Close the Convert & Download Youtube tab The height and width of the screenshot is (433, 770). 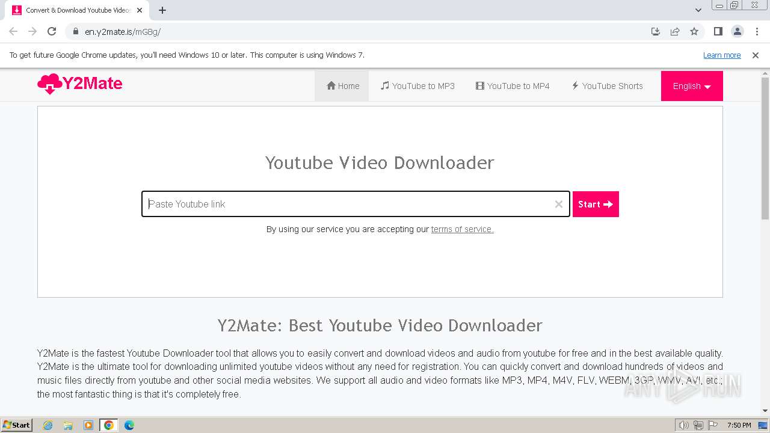(x=140, y=10)
